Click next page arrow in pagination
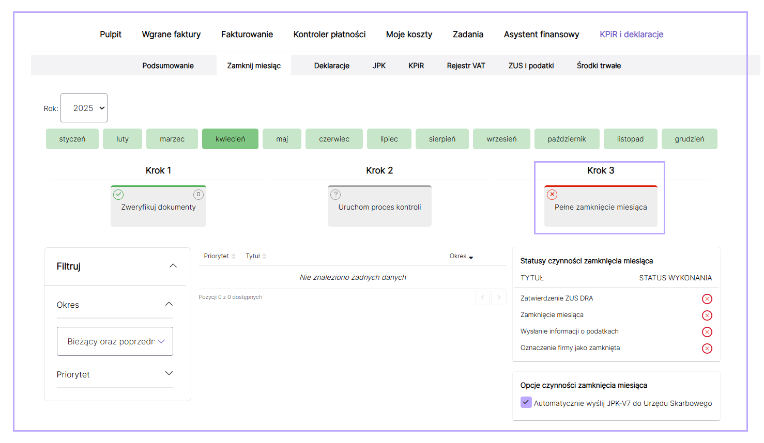Image resolution: width=764 pixels, height=443 pixels. (499, 297)
